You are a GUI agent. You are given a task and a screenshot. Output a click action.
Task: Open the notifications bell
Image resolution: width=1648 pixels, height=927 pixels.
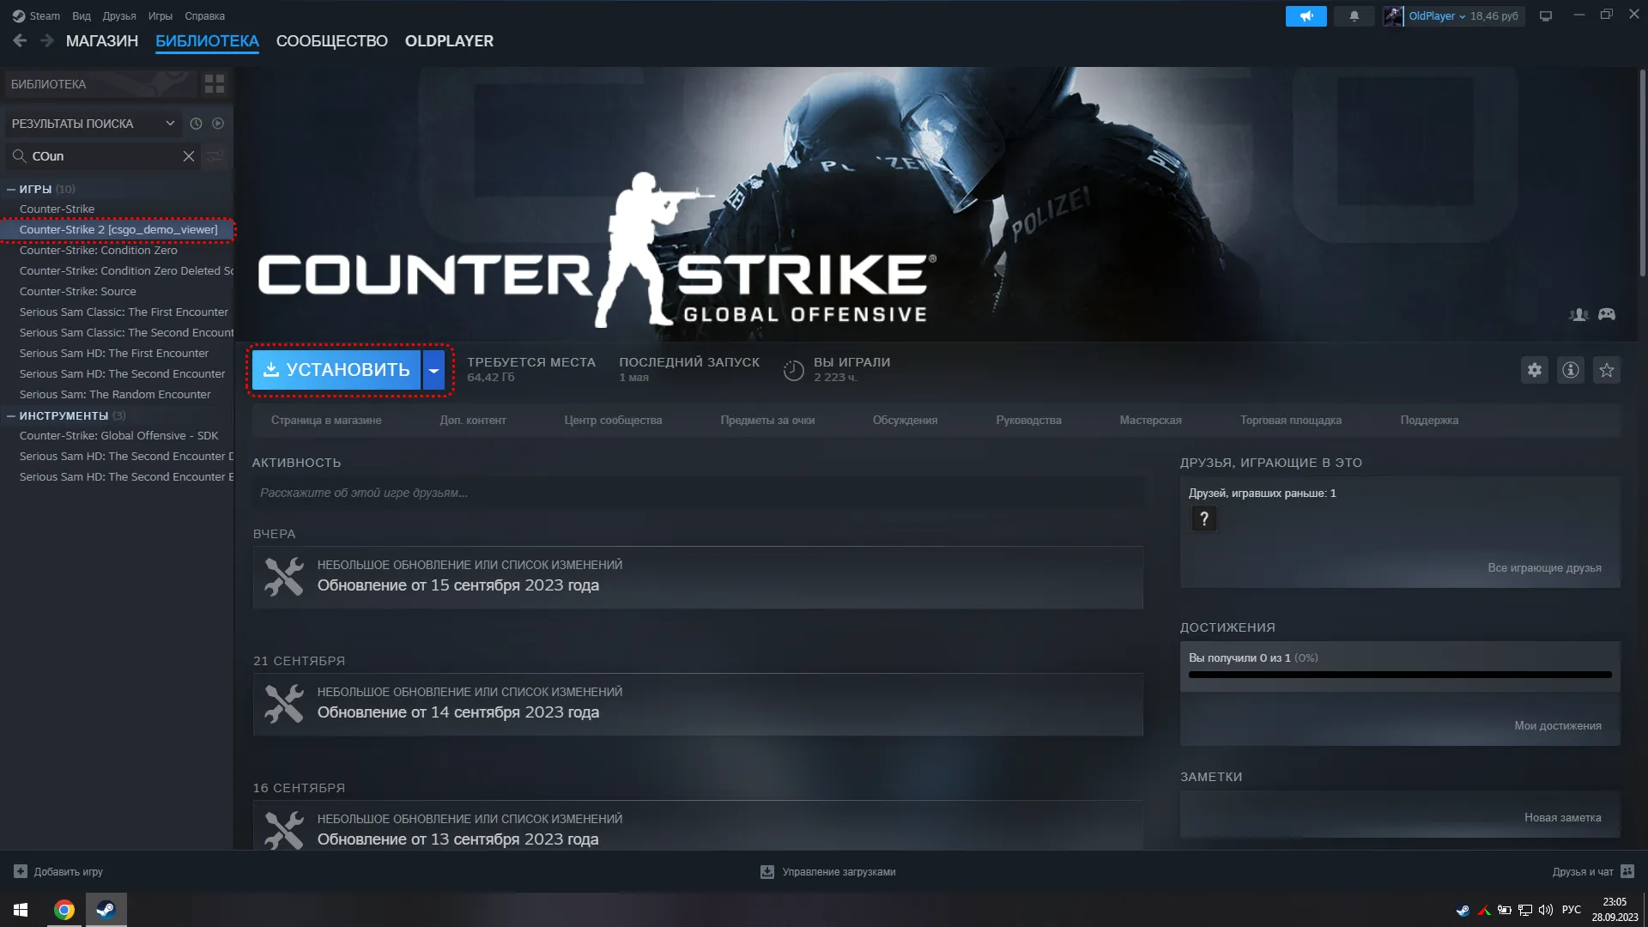click(x=1354, y=16)
